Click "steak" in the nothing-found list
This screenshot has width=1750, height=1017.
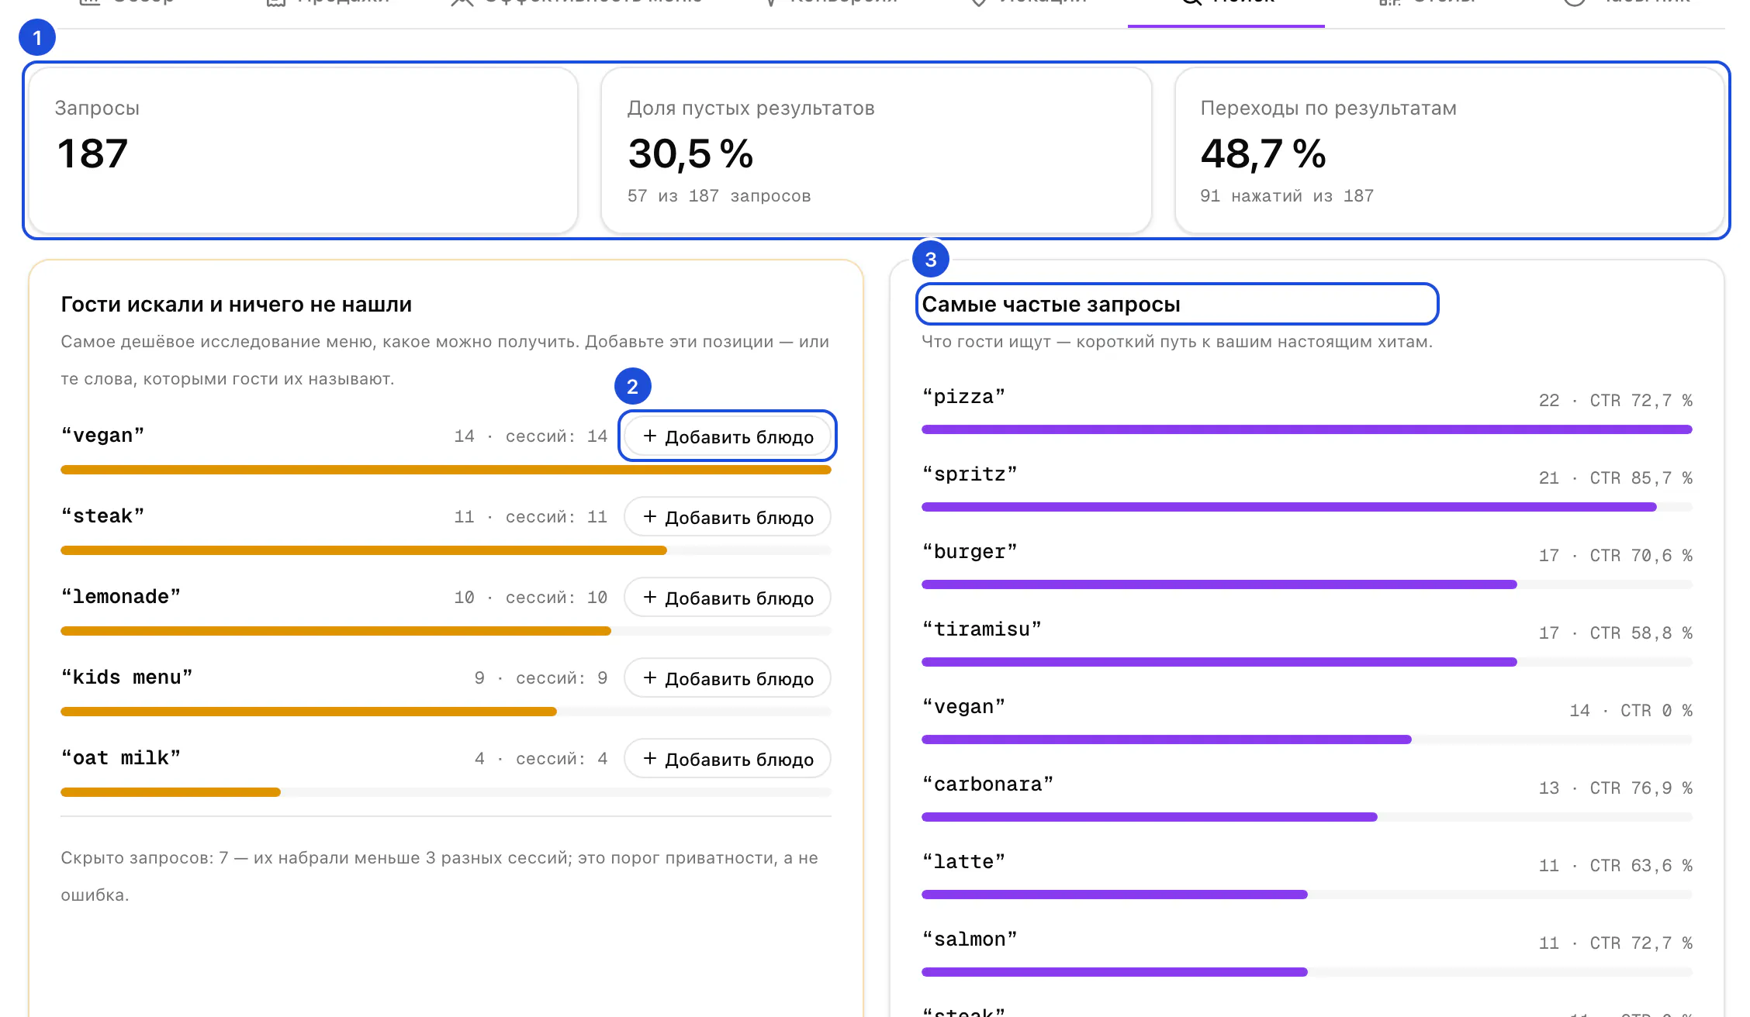tap(102, 516)
